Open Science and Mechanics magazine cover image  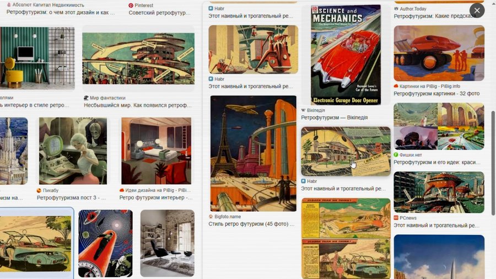346,55
